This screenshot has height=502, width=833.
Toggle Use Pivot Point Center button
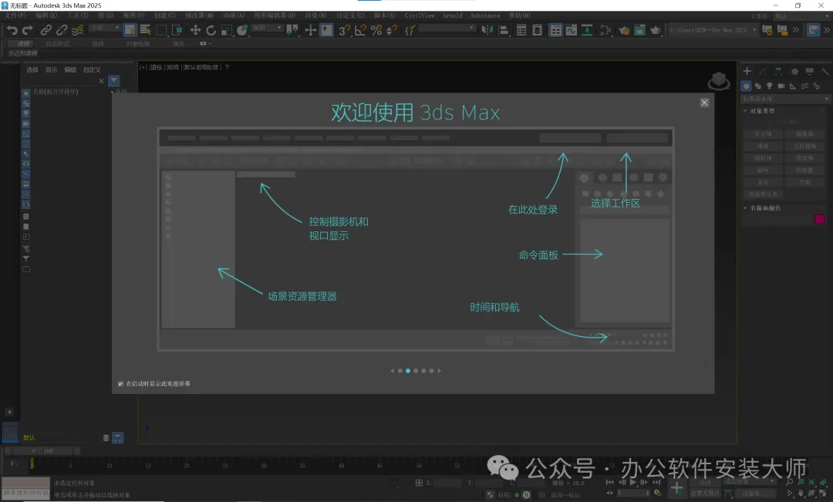tap(292, 30)
